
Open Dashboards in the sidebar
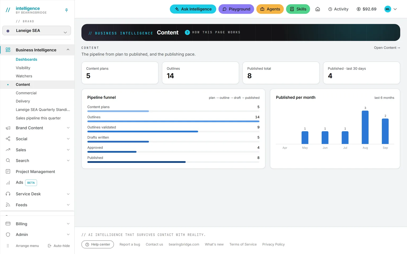tap(26, 59)
